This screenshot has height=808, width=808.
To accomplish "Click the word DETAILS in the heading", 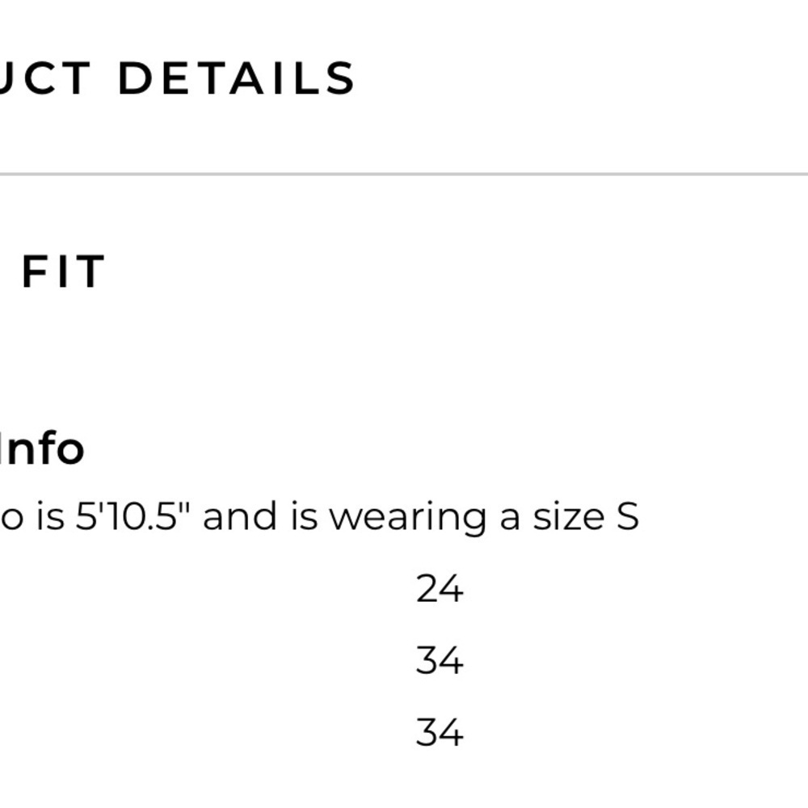I will 237,78.
